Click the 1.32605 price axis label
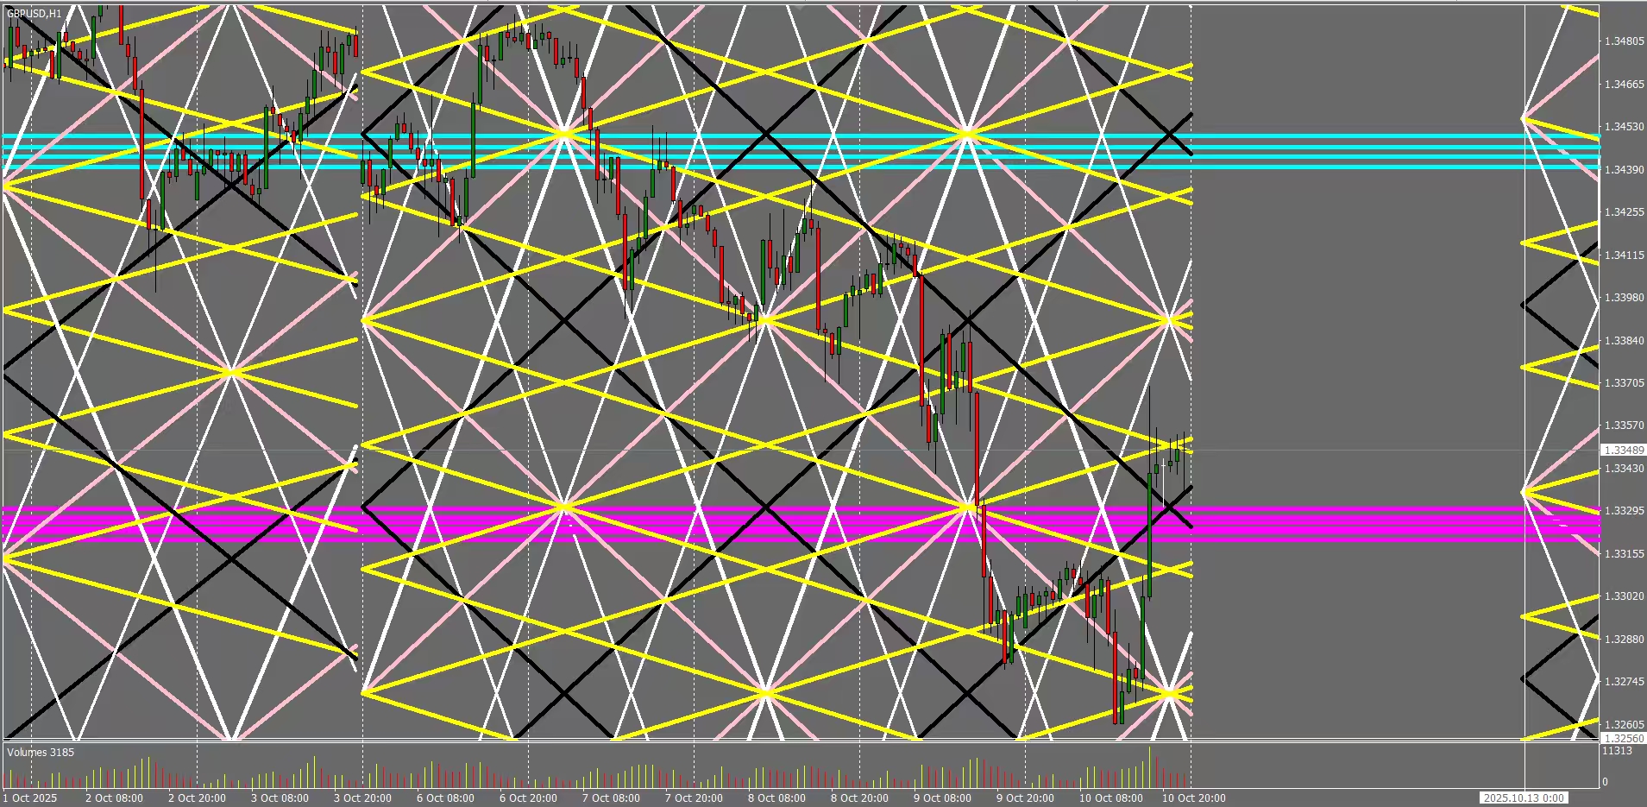 [1624, 725]
